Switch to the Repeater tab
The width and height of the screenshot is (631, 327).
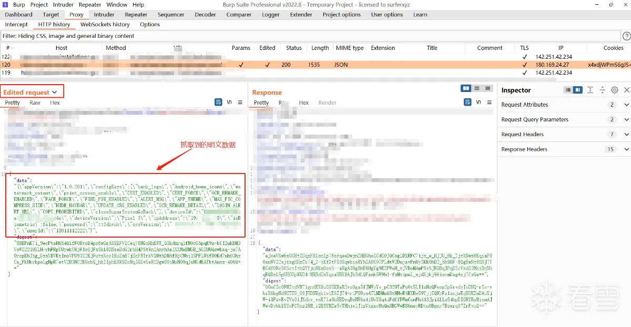click(136, 15)
